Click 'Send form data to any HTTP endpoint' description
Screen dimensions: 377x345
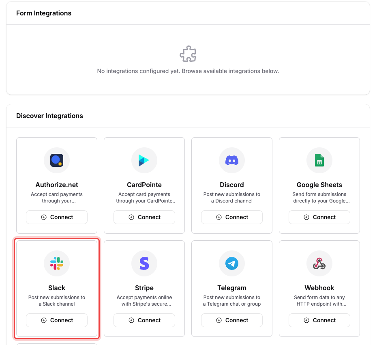click(x=319, y=300)
